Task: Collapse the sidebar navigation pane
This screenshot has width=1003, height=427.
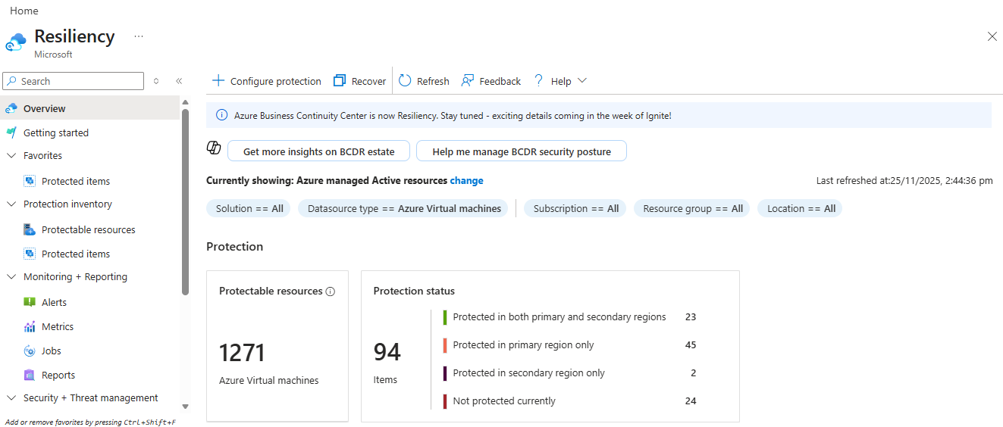Action: click(x=179, y=81)
